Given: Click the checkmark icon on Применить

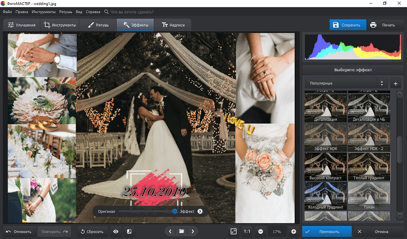Looking at the screenshot, I should point(308,231).
